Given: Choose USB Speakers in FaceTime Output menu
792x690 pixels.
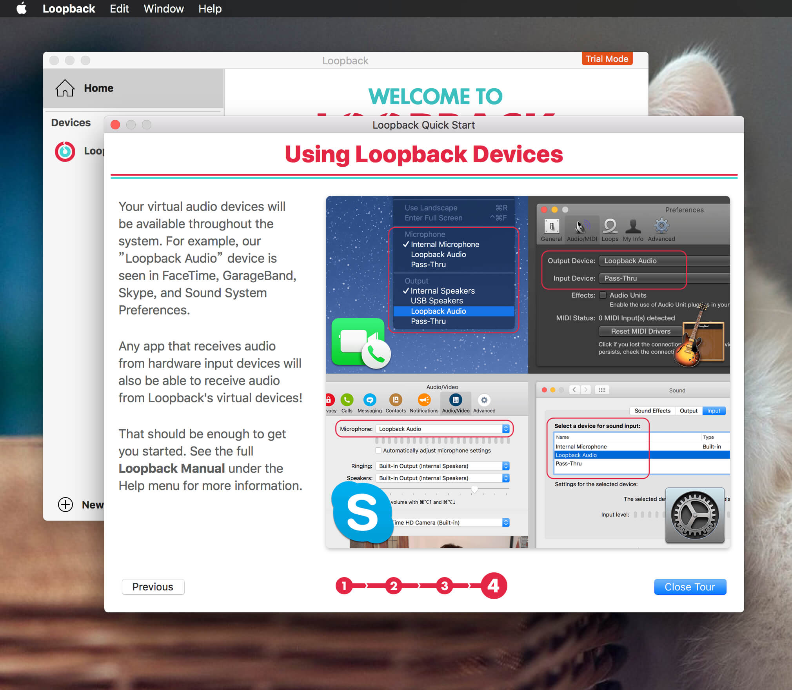Looking at the screenshot, I should point(454,301).
